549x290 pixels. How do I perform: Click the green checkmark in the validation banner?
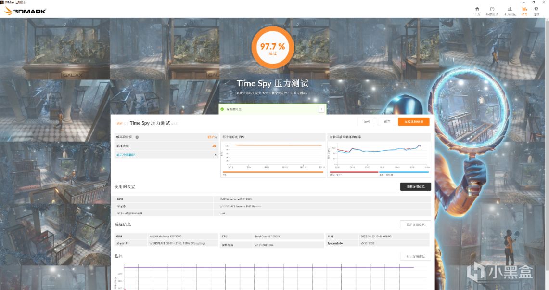222,109
